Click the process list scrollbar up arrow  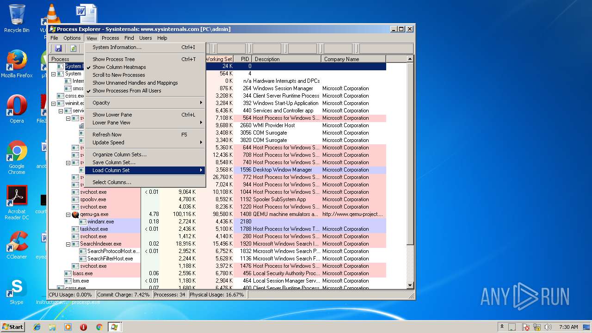(410, 59)
